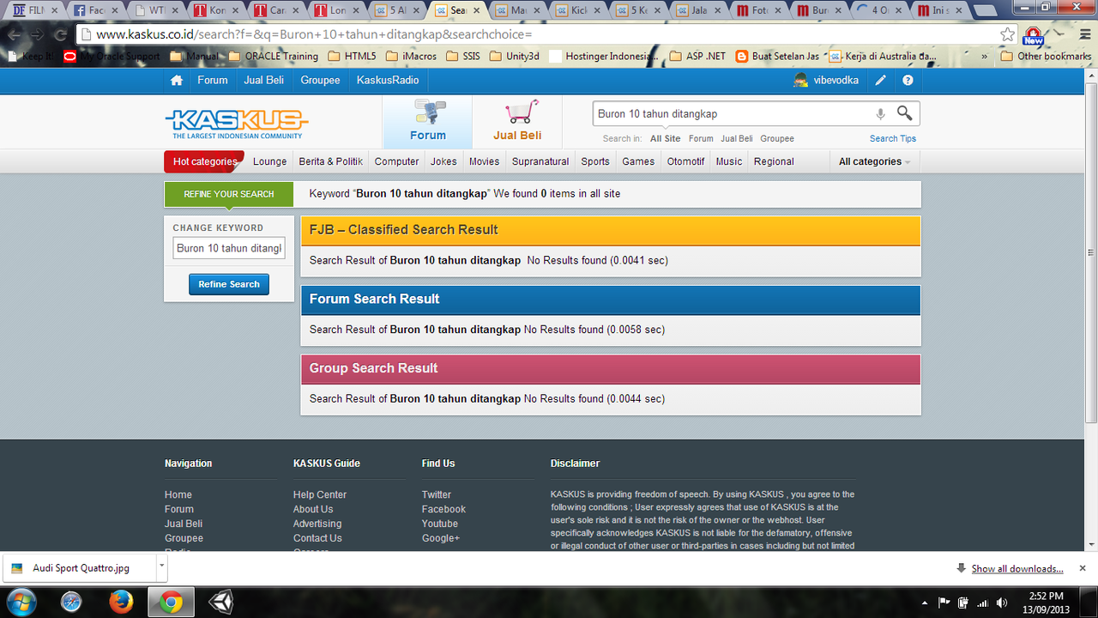Click Show all downloads link
The height and width of the screenshot is (618, 1098).
(1017, 568)
